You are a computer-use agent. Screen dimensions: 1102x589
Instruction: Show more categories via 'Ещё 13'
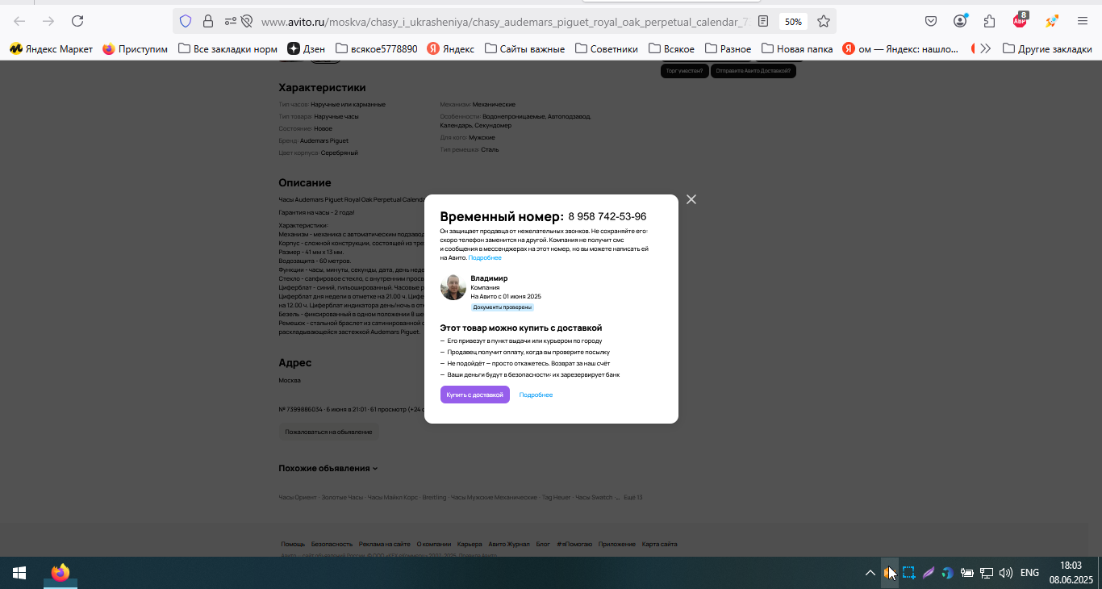tap(633, 497)
